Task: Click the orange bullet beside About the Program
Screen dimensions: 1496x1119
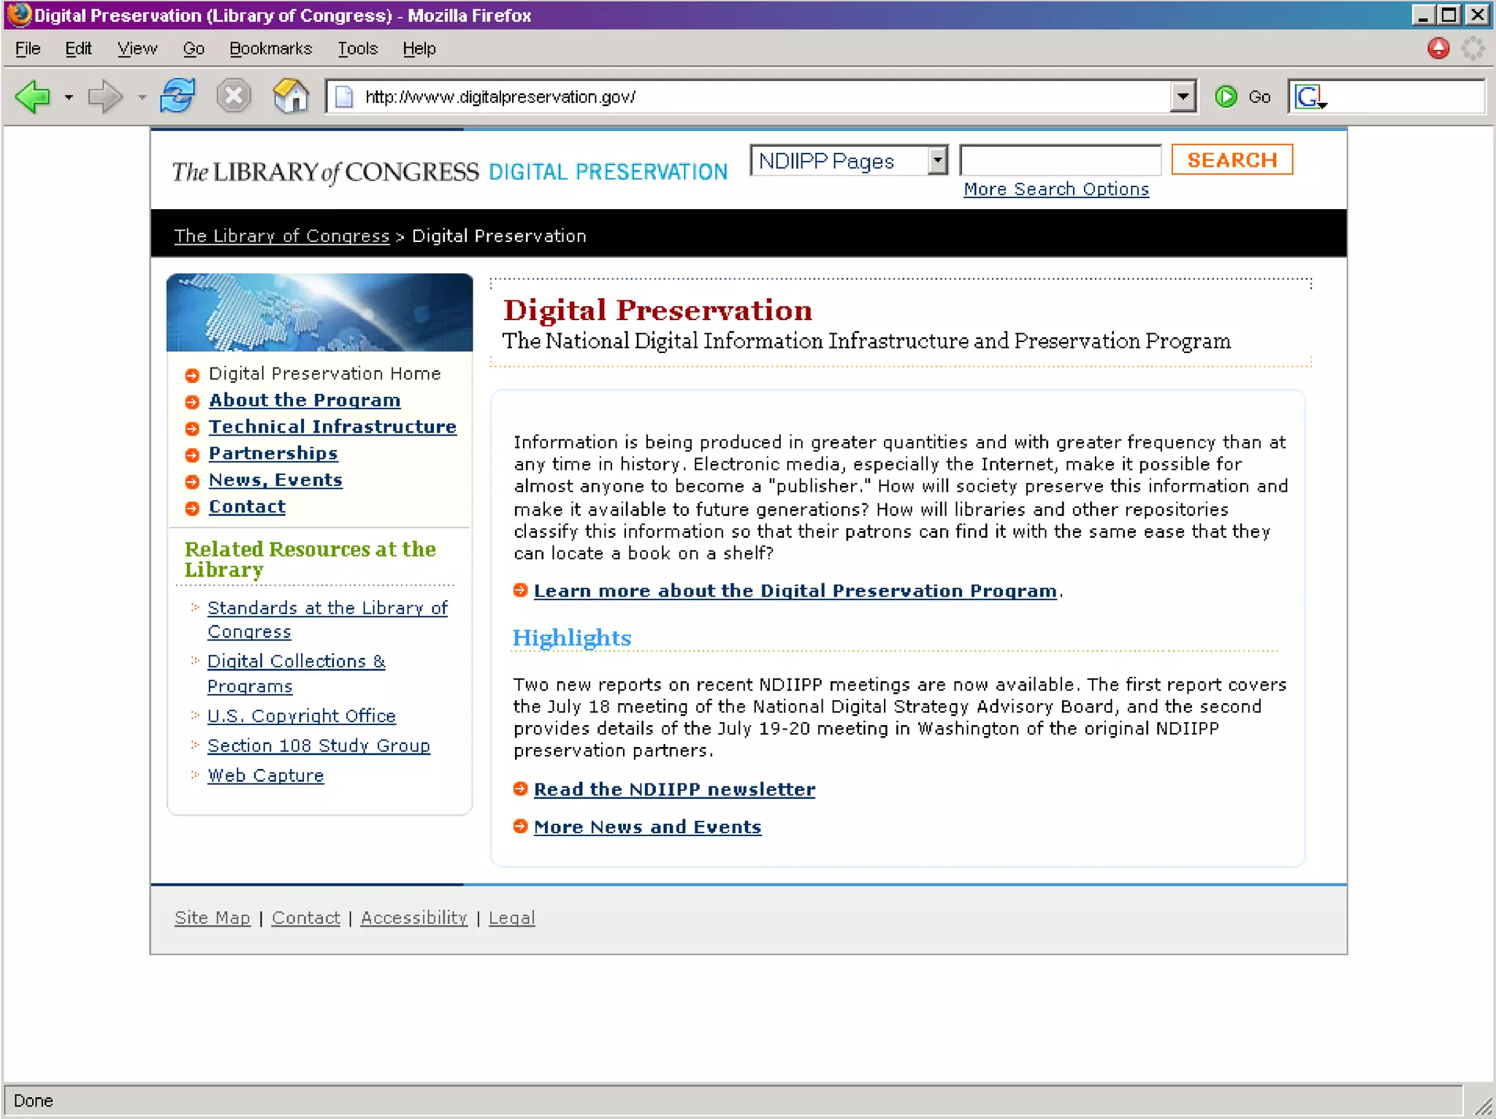Action: click(192, 402)
